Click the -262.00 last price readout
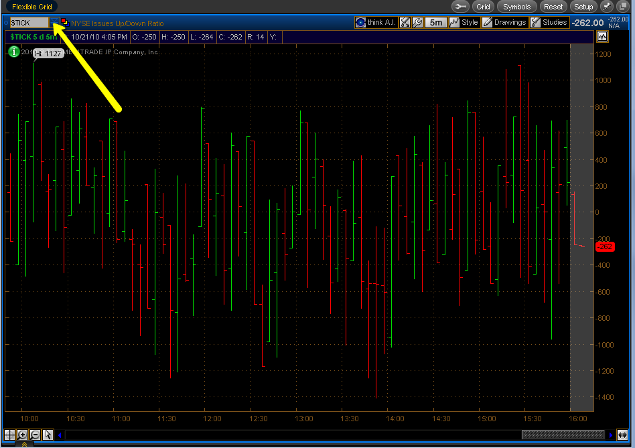The height and width of the screenshot is (448, 635). click(587, 23)
